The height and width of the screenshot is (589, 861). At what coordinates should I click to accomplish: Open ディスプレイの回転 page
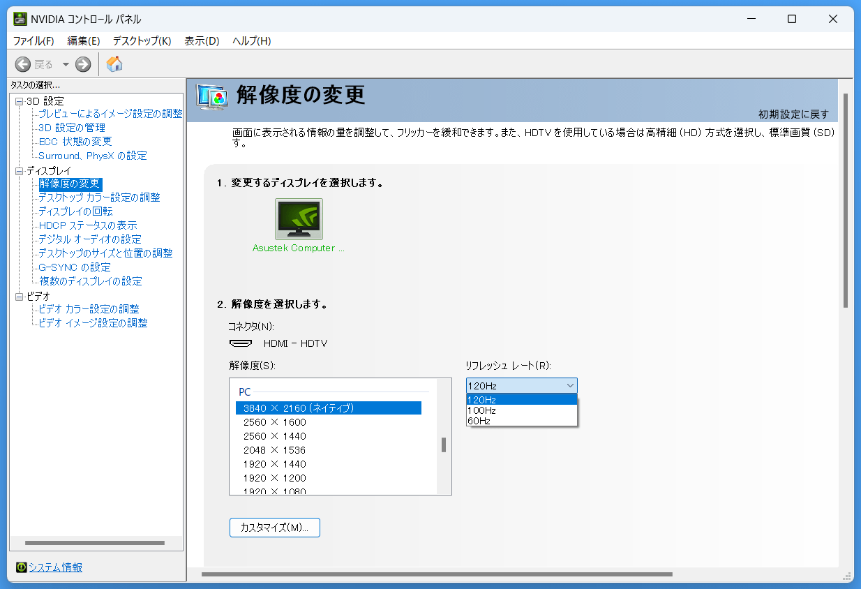click(75, 211)
